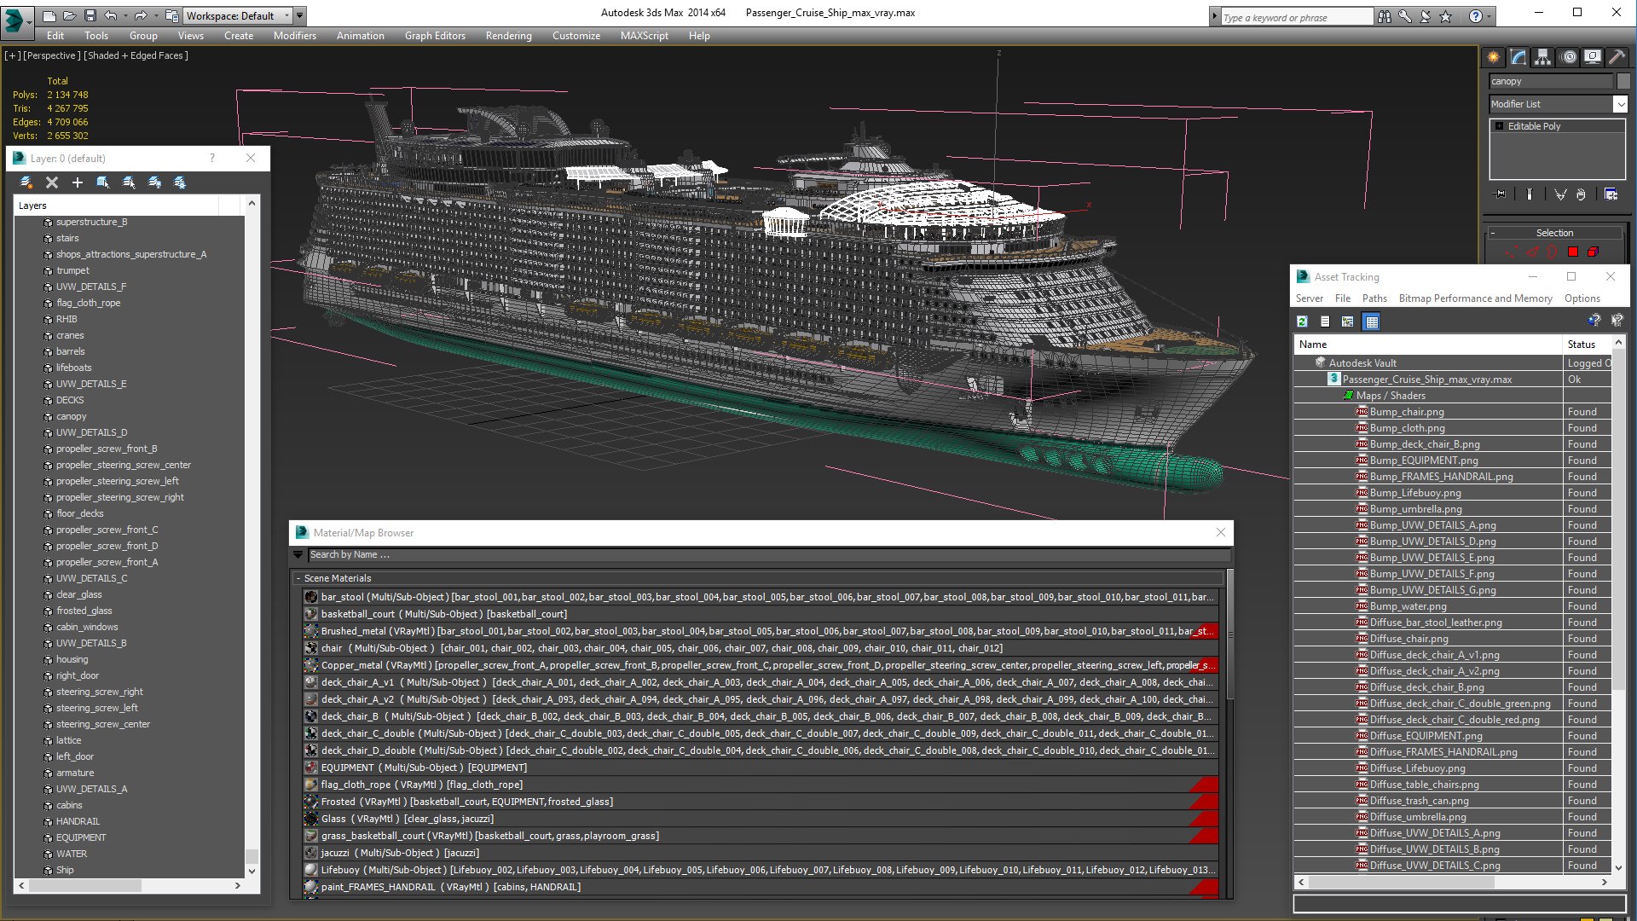Open Configure Modifier Sets icon

pyautogui.click(x=1611, y=194)
